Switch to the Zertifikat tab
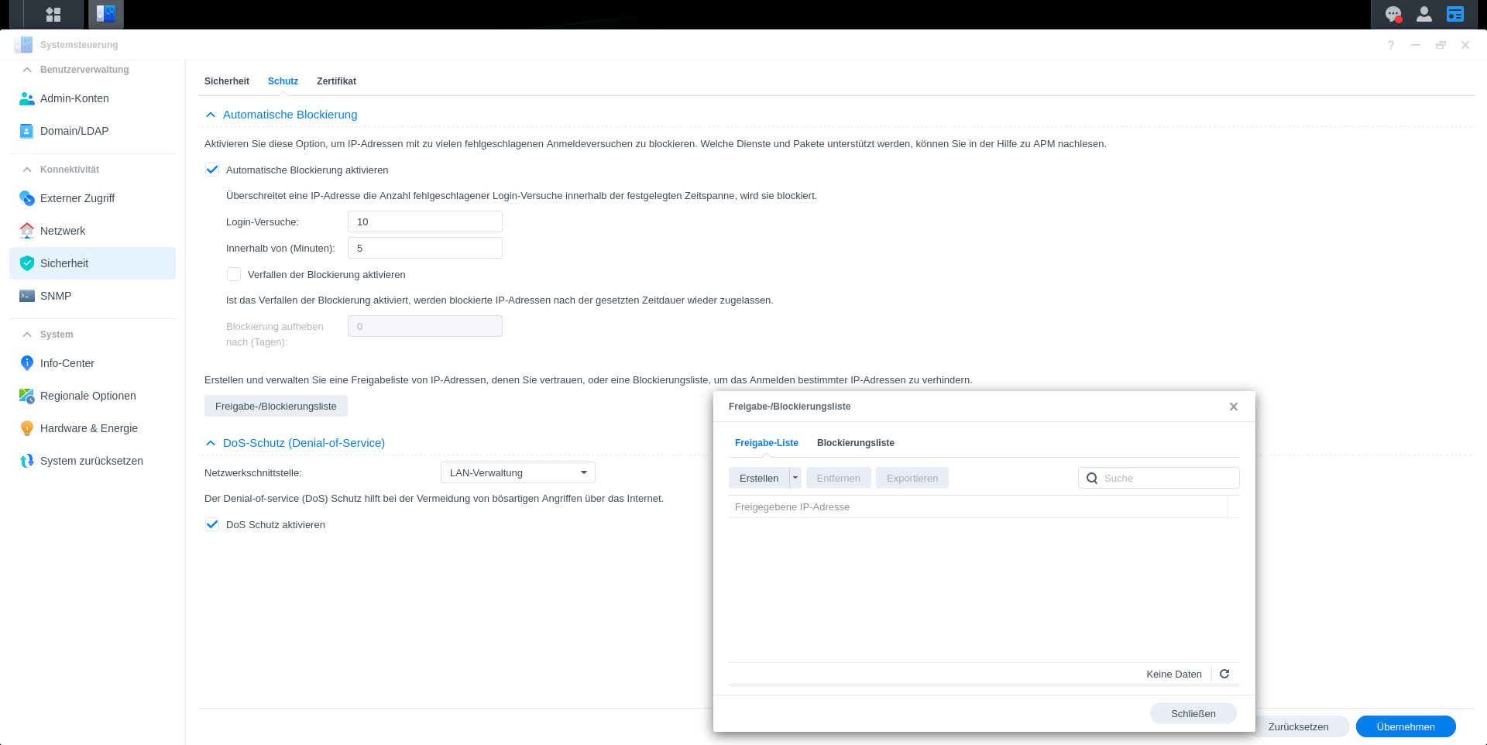The image size is (1487, 745). tap(336, 81)
